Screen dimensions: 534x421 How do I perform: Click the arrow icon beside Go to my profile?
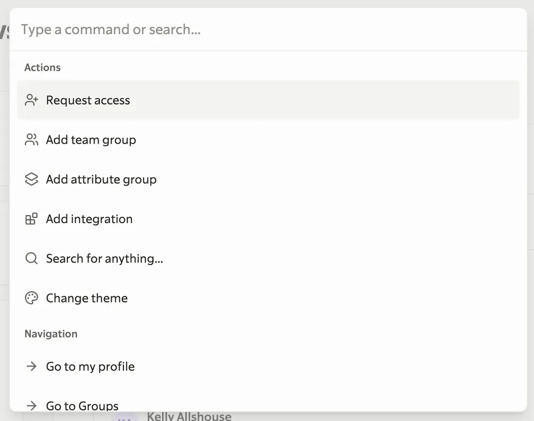(32, 367)
